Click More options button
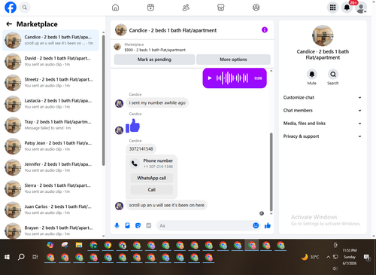Viewport: 376px width, 275px height. tap(233, 60)
